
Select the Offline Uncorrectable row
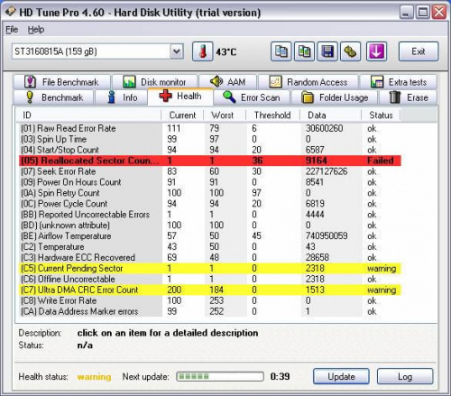(x=209, y=279)
